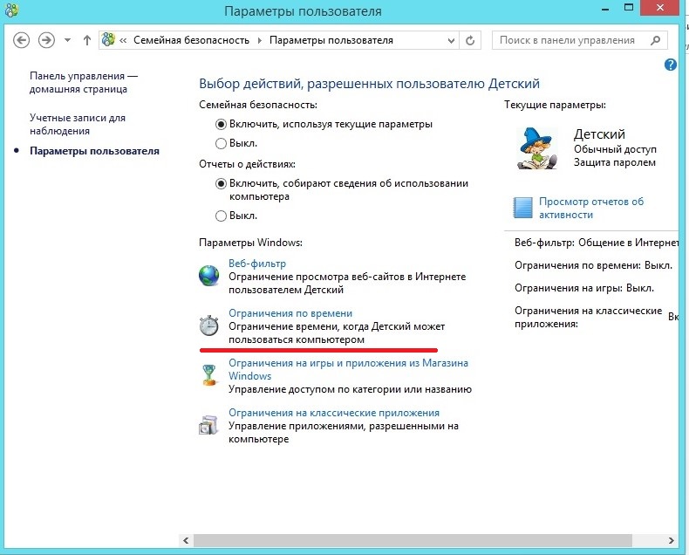This screenshot has width=689, height=555.
Task: Click the Защита паролем text under Детский
Action: pos(615,162)
